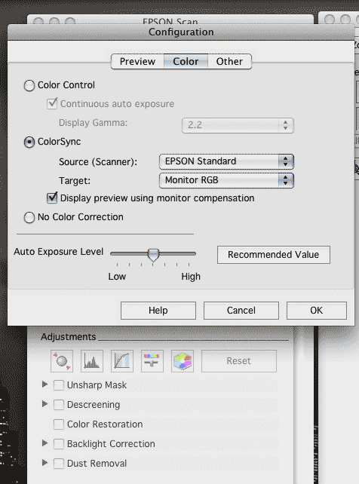Open the Source (Scanner) dropdown
This screenshot has width=359, height=484.
click(226, 161)
